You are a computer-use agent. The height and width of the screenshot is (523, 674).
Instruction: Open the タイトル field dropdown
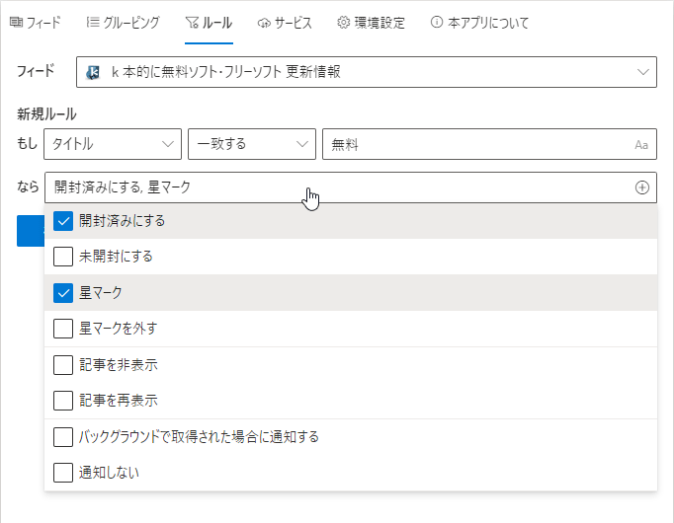[113, 144]
